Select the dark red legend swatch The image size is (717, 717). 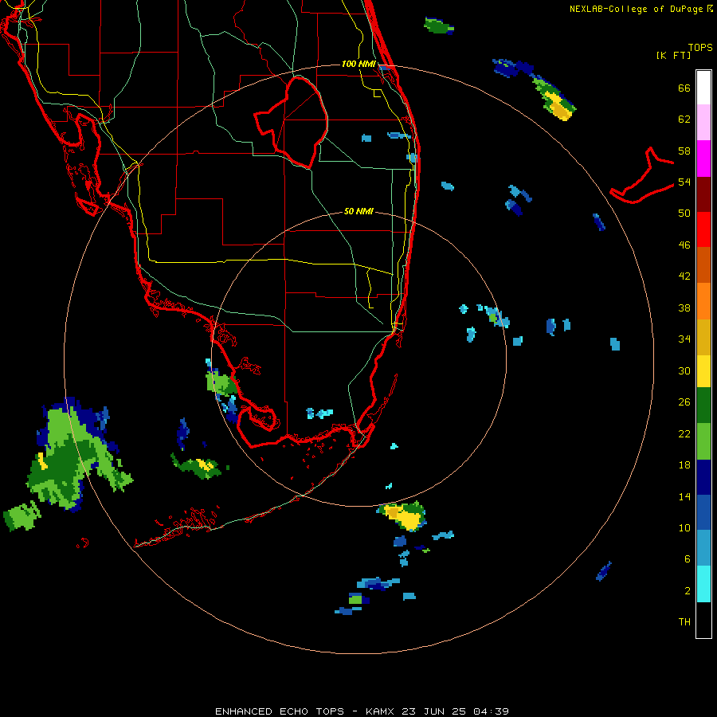(x=703, y=194)
